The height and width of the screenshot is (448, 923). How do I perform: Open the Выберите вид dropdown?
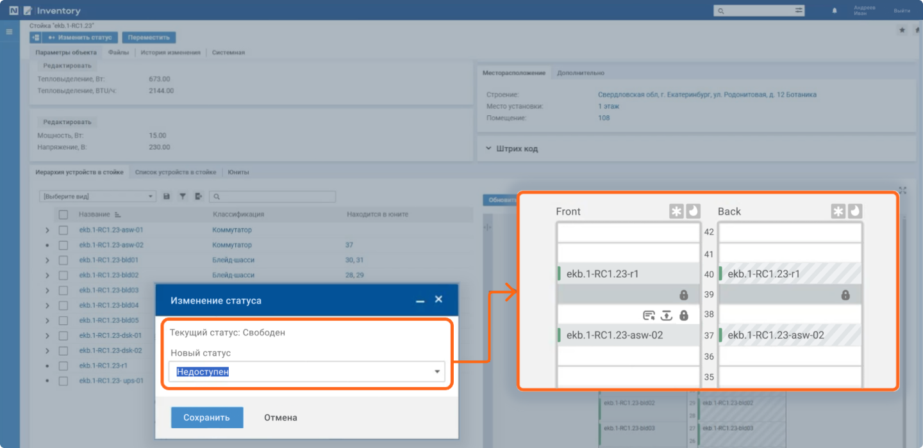click(97, 196)
